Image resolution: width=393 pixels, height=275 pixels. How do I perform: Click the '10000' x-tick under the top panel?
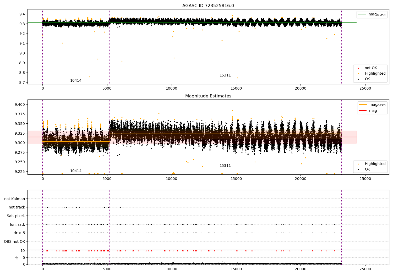[x=172, y=89]
